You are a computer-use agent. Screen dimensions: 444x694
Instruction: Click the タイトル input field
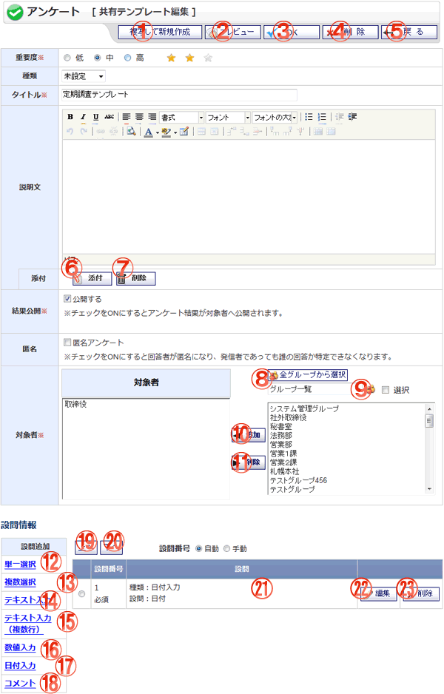click(179, 95)
